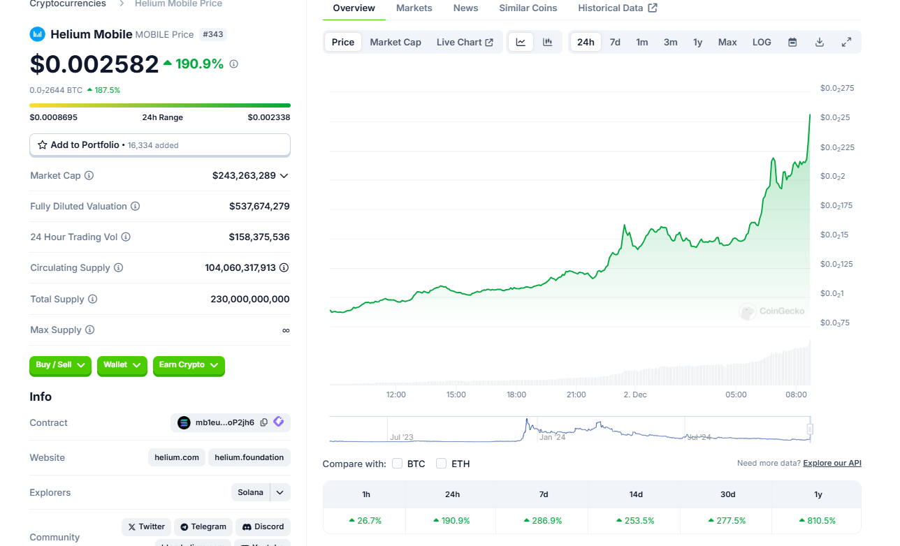Viewport: 900px width, 546px height.
Task: Open the Buy / Sell dropdown
Action: click(60, 365)
